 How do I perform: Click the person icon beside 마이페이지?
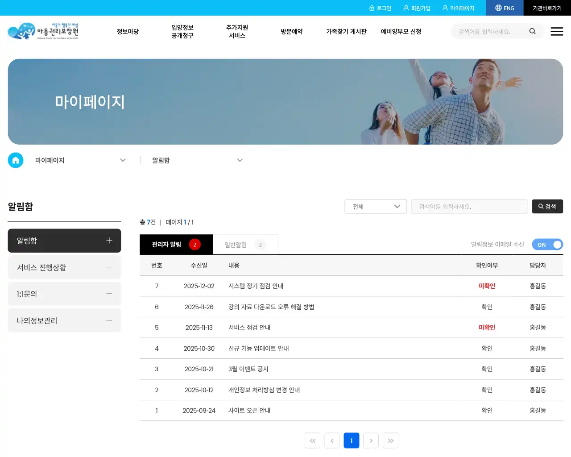(x=445, y=8)
